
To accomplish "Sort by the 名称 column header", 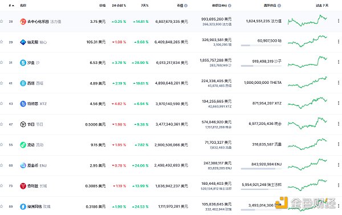I will (x=23, y=6).
